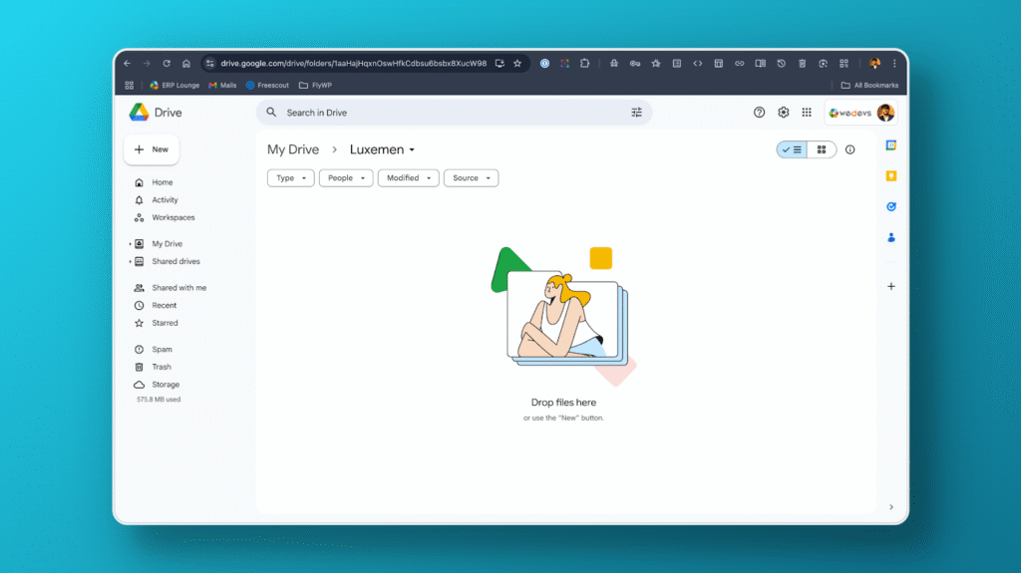The image size is (1021, 573).
Task: Go to Shared with me
Action: [178, 288]
